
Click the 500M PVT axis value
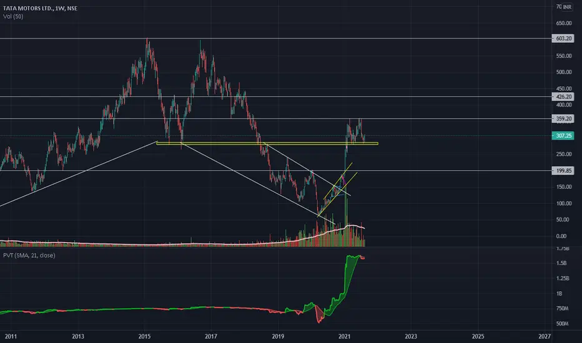pos(562,324)
